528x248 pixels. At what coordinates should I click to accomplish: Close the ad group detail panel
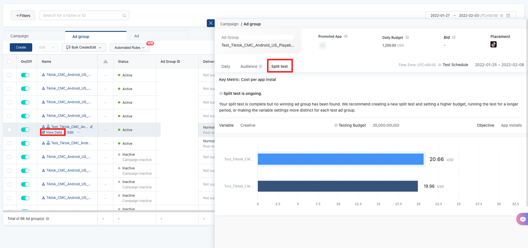click(210, 23)
